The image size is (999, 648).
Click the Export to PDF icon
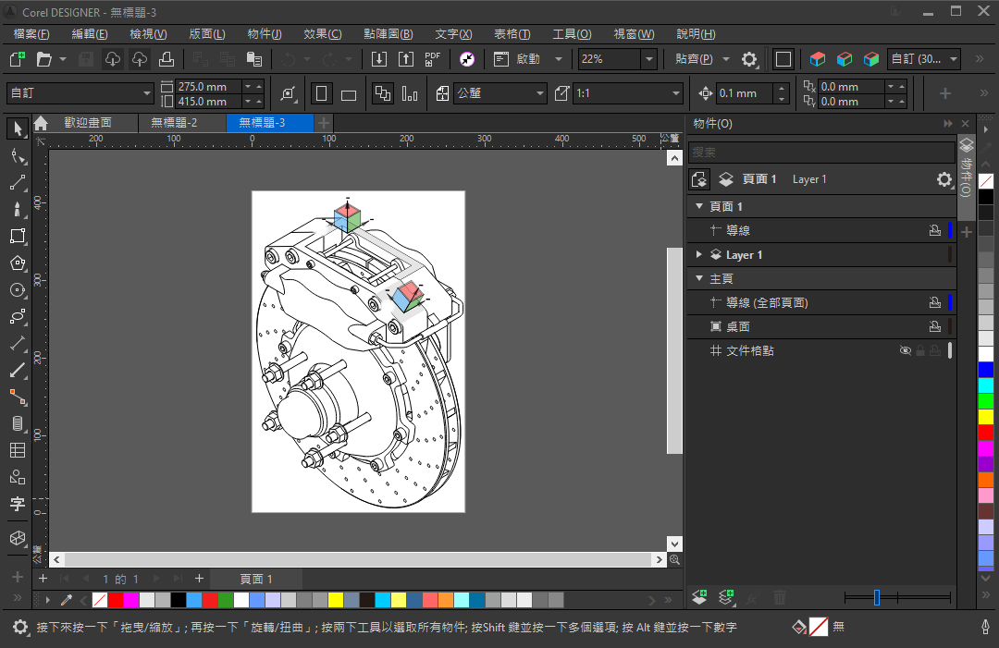coord(432,59)
